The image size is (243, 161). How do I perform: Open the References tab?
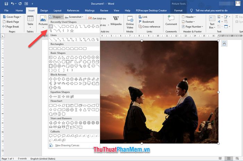73,10
